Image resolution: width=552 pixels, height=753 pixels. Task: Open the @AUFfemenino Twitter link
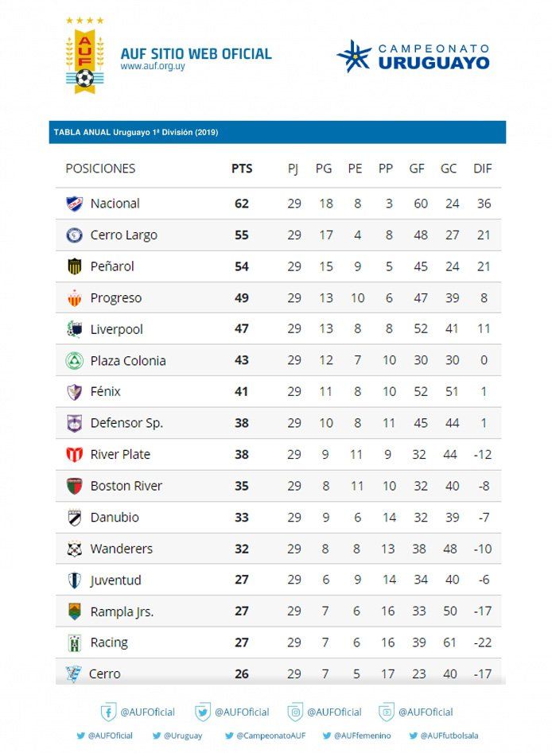[x=356, y=736]
